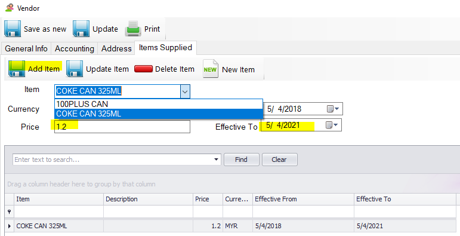Click the Find button

pos(242,160)
